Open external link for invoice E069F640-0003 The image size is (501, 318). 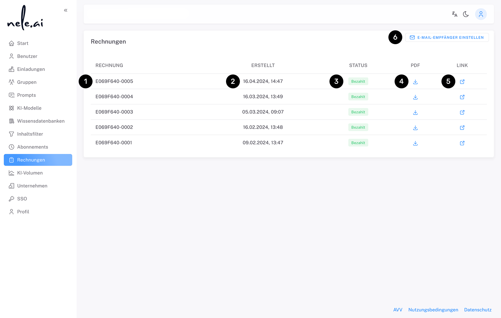tap(462, 112)
